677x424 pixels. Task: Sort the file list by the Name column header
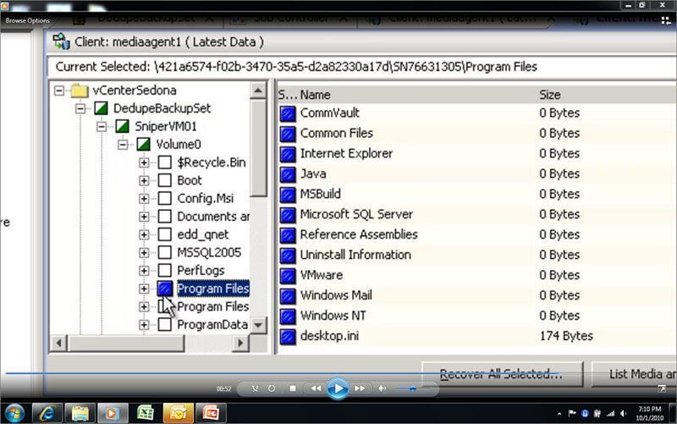tap(315, 95)
